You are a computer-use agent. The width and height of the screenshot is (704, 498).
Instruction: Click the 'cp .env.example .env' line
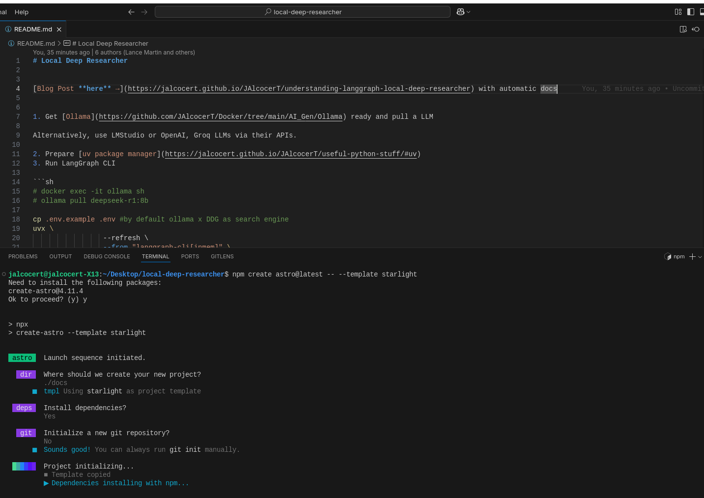(x=161, y=219)
